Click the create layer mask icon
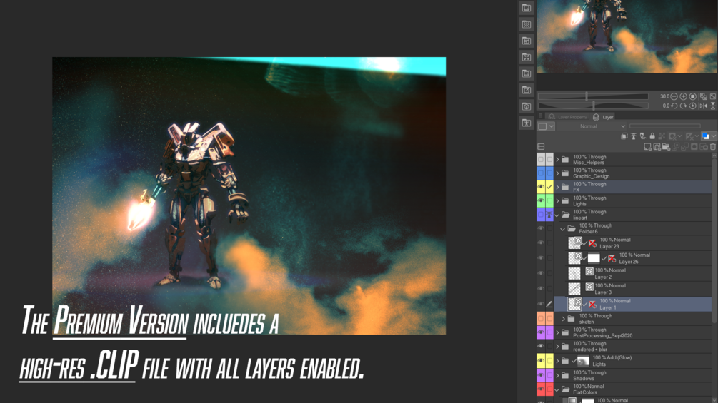718x403 pixels. tap(694, 147)
